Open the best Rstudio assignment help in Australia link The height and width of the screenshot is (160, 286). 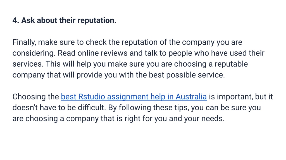pos(134,97)
